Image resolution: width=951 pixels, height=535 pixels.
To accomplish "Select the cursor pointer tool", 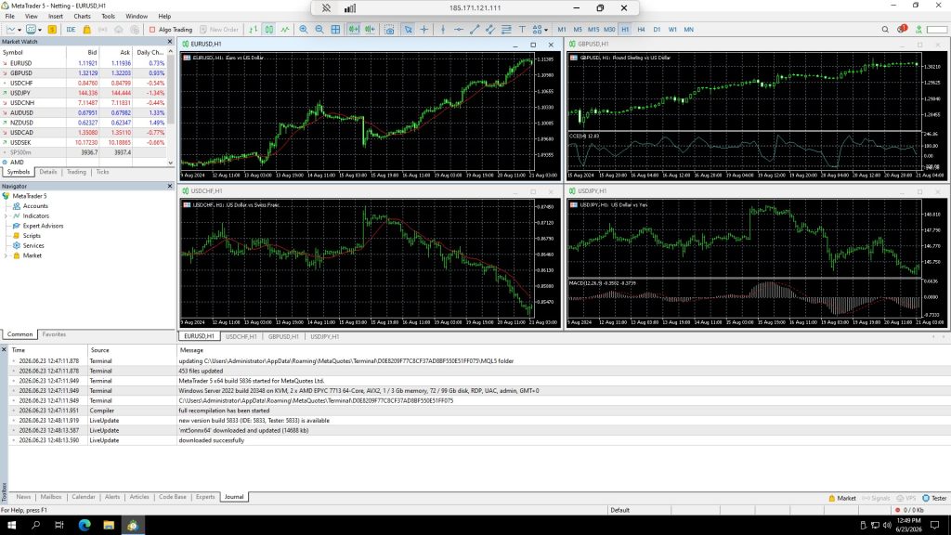I will click(409, 29).
